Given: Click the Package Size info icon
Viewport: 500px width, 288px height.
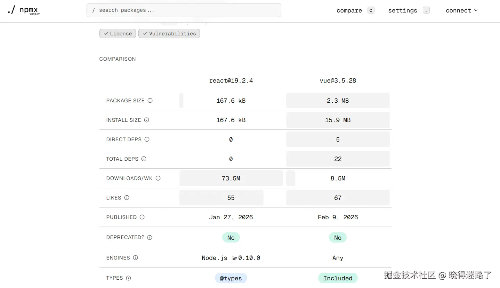Looking at the screenshot, I should [150, 101].
